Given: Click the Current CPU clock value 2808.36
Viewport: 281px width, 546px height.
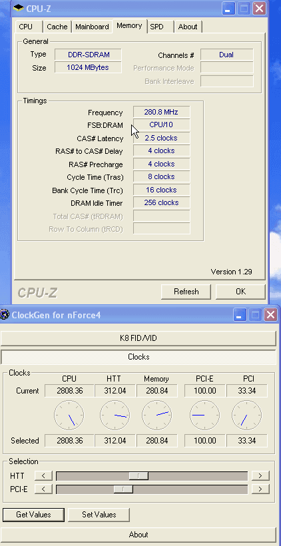Looking at the screenshot, I should click(x=70, y=391).
